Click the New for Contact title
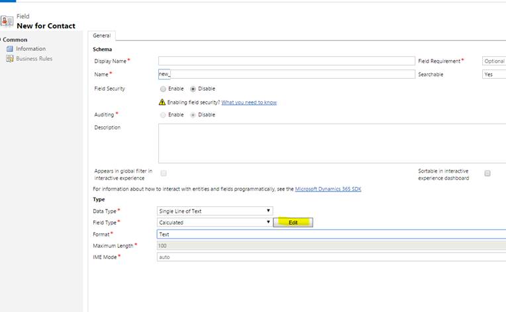This screenshot has width=506, height=312. click(46, 26)
